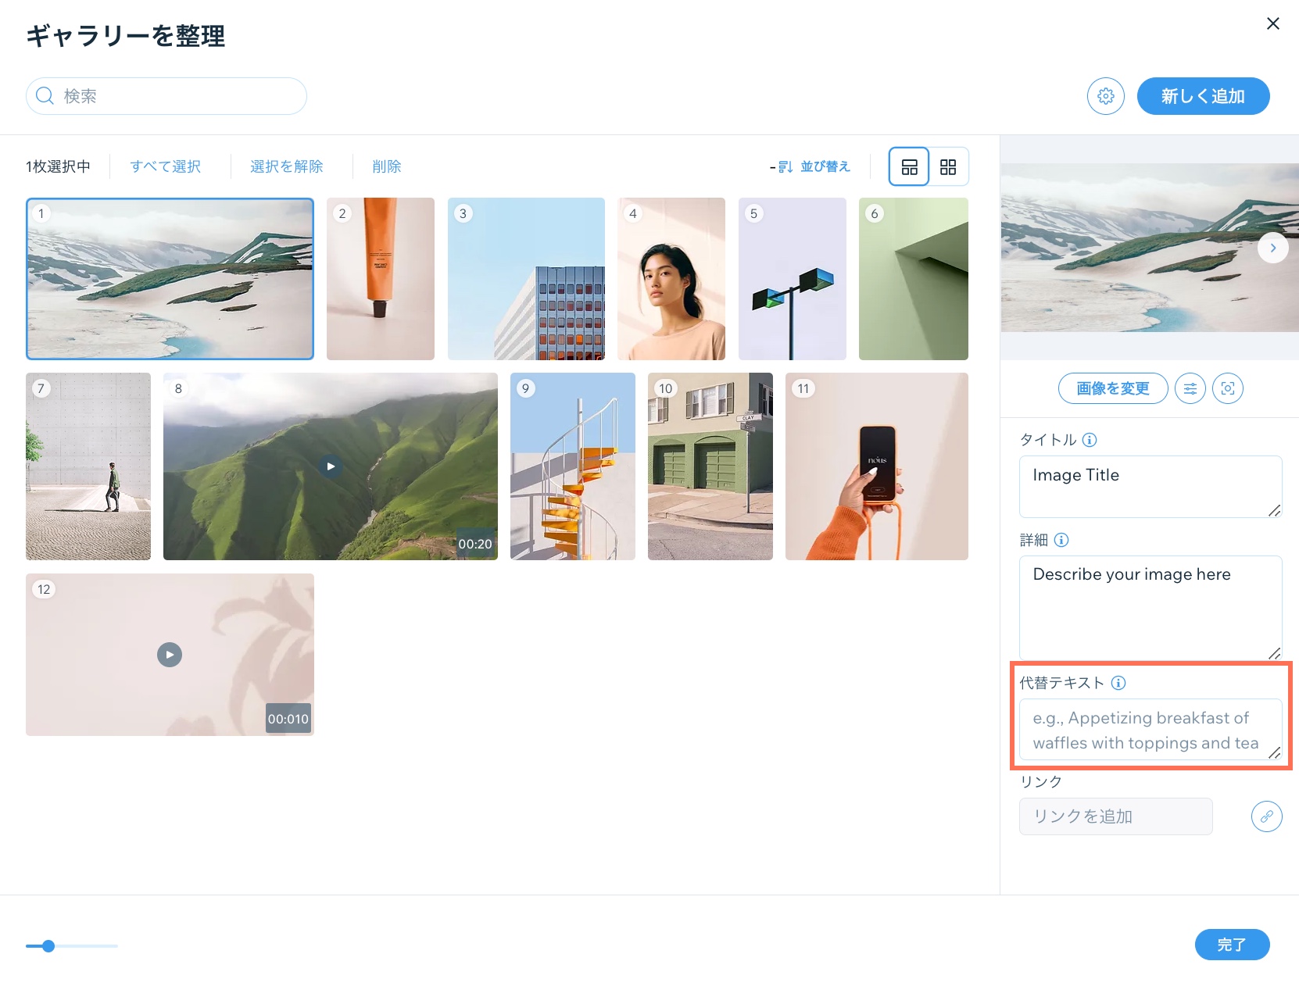Click 選択を解除 to deselect
The width and height of the screenshot is (1299, 986).
[286, 166]
